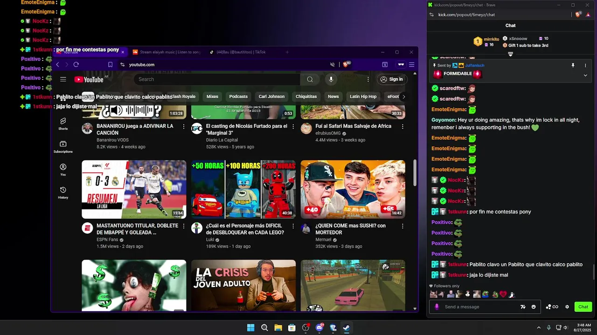This screenshot has width=597, height=335.
Task: Open volume control in system tray
Action: pos(565,328)
